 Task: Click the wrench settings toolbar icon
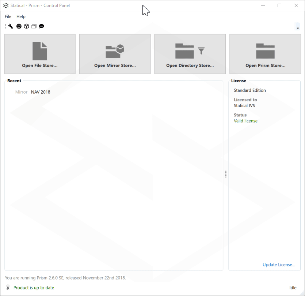[11, 26]
